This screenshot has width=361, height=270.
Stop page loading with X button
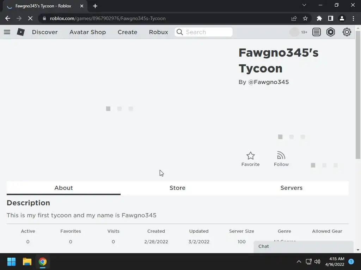(x=30, y=18)
